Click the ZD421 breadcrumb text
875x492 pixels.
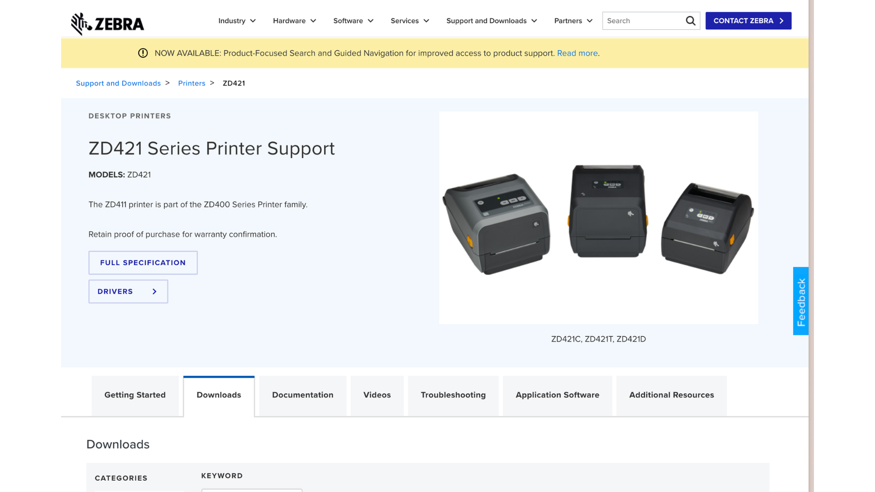[x=234, y=83]
